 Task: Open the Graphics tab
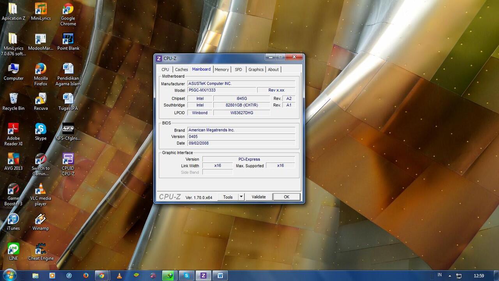(256, 69)
